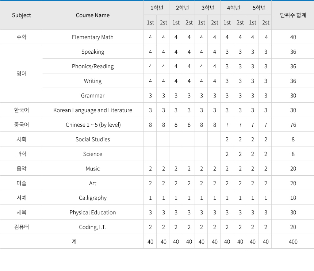This screenshot has width=314, height=271.
Task: Select the Science course cell
Action: coord(93,154)
